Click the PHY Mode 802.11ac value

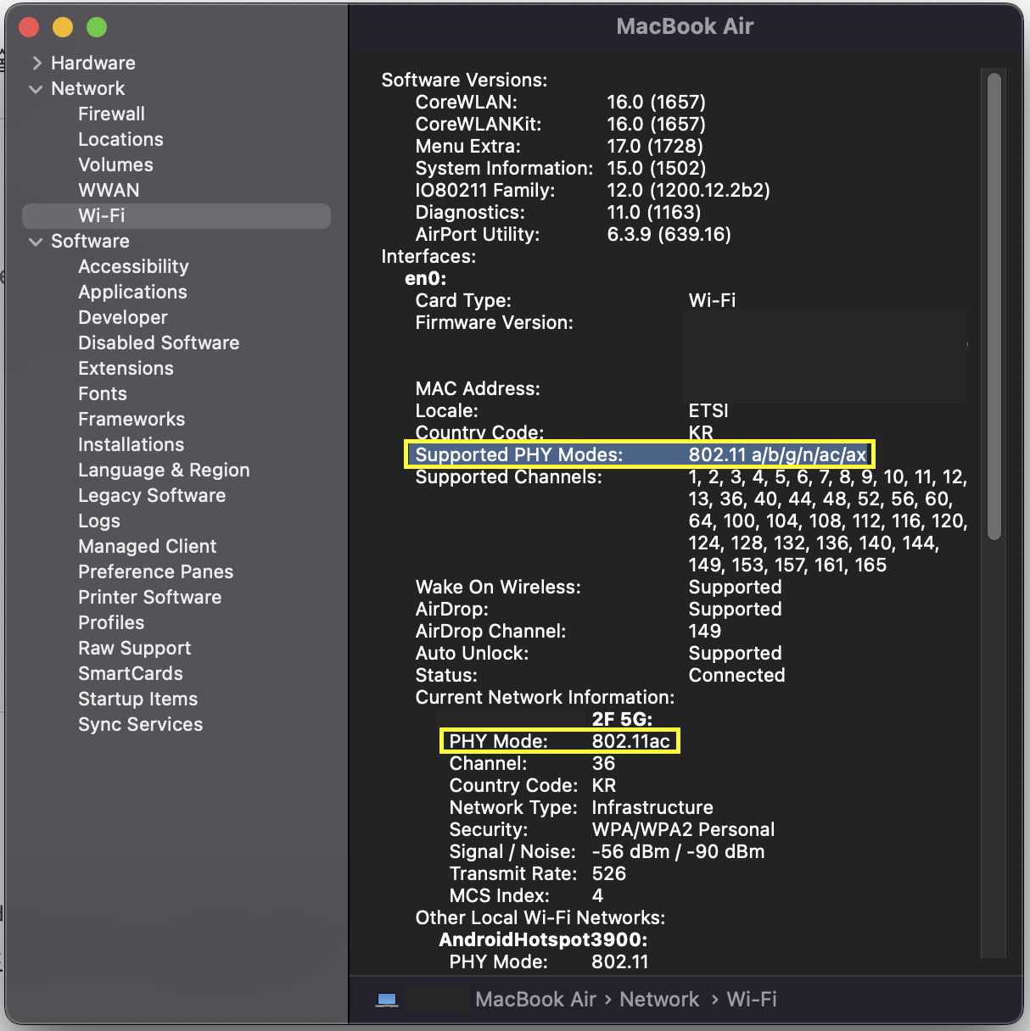pos(630,741)
